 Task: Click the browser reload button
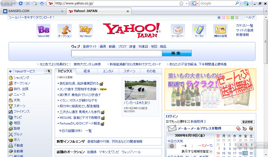pos(21,3)
